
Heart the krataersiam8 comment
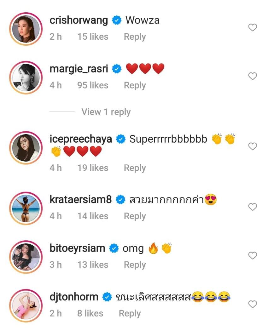[x=253, y=207]
